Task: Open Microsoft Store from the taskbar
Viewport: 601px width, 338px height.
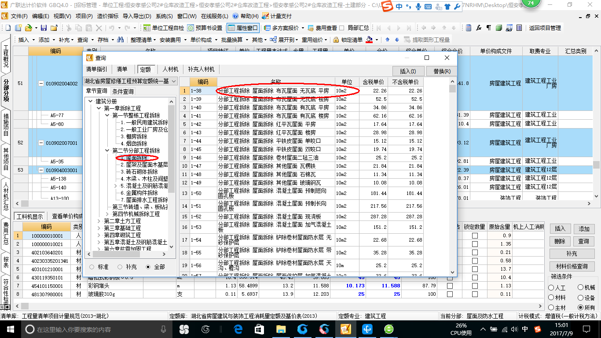Action: (x=259, y=329)
